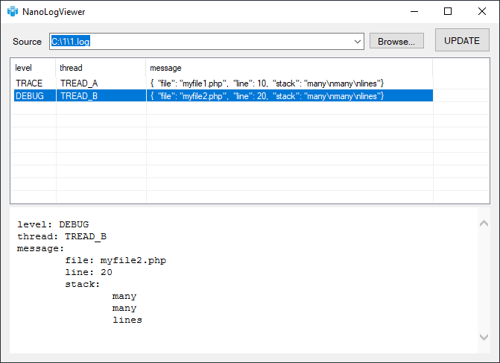Sort by the message column header
The image size is (500, 363).
pyautogui.click(x=289, y=68)
